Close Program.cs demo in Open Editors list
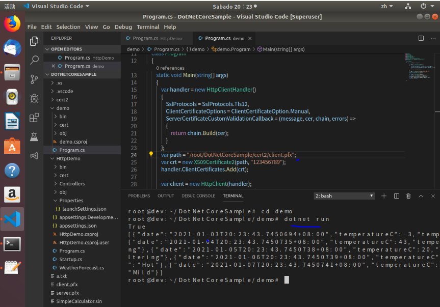 [54, 66]
